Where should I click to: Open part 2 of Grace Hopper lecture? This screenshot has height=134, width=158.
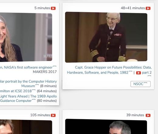coord(147,73)
